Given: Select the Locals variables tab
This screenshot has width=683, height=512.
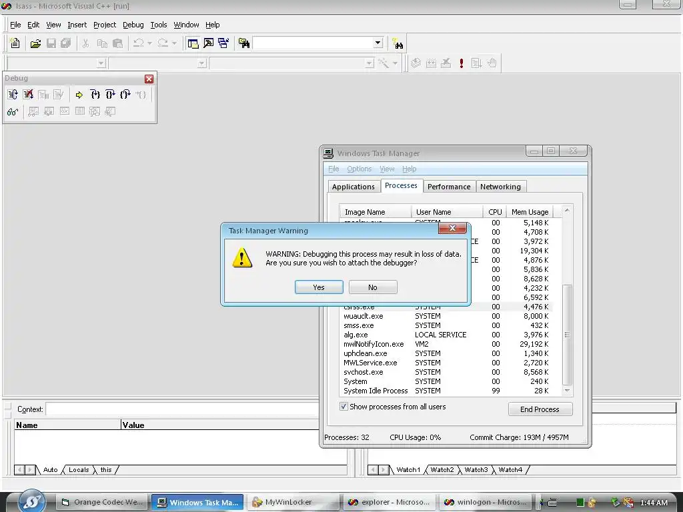Looking at the screenshot, I should [x=79, y=470].
